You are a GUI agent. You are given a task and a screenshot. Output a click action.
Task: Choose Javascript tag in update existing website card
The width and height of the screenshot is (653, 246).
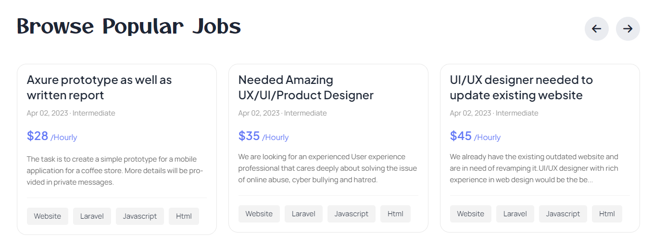563,214
